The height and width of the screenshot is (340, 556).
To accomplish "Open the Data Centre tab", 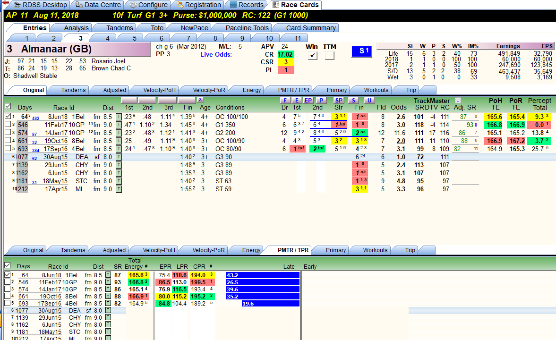I will [98, 5].
